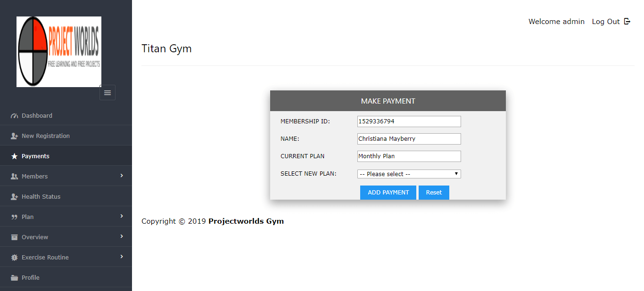The image size is (644, 291).
Task: Click the Log Out exit icon
Action: (627, 21)
